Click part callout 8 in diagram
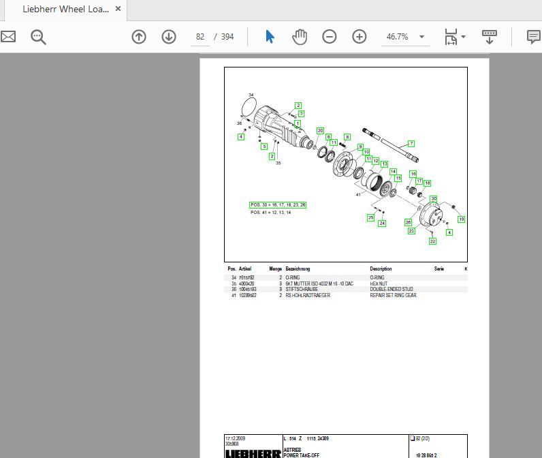Viewport: 542px width, 458px height. (x=347, y=137)
